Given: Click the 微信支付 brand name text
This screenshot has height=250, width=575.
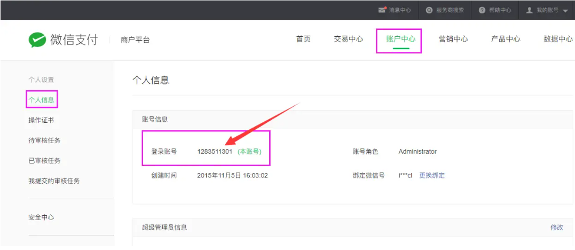Looking at the screenshot, I should pos(74,40).
